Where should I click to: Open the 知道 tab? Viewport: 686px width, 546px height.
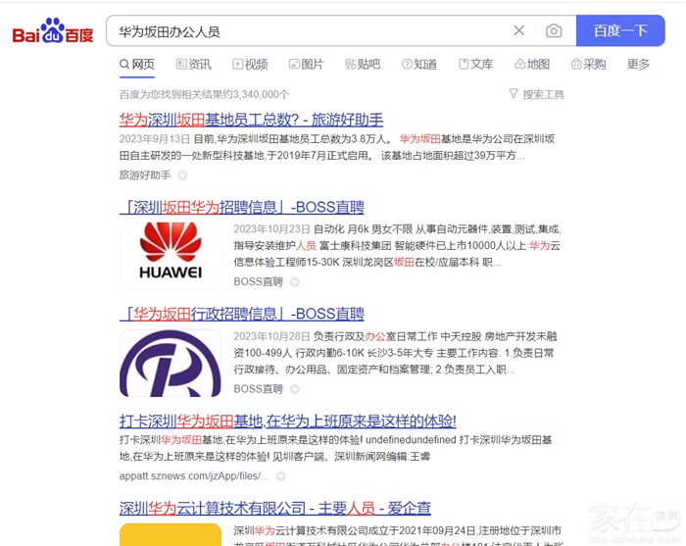coord(419,65)
